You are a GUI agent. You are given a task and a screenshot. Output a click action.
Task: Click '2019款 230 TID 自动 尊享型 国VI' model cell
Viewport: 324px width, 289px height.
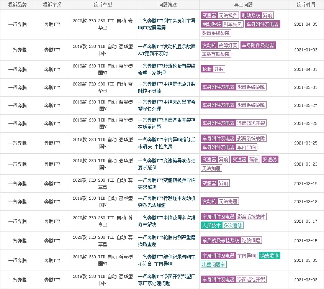103,260
